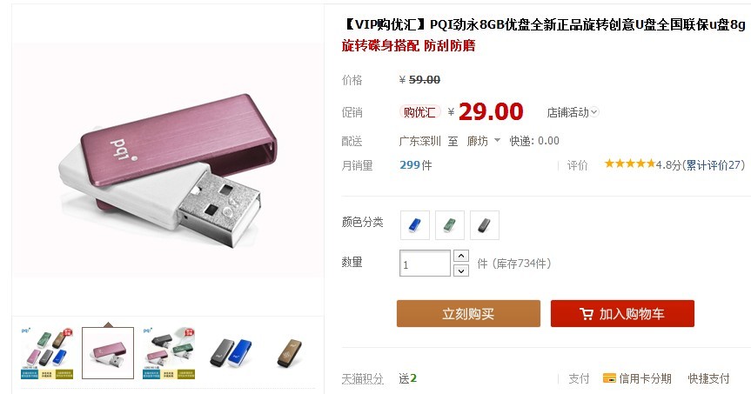Select the brown USB drive thumbnail
The width and height of the screenshot is (751, 394).
pos(290,353)
